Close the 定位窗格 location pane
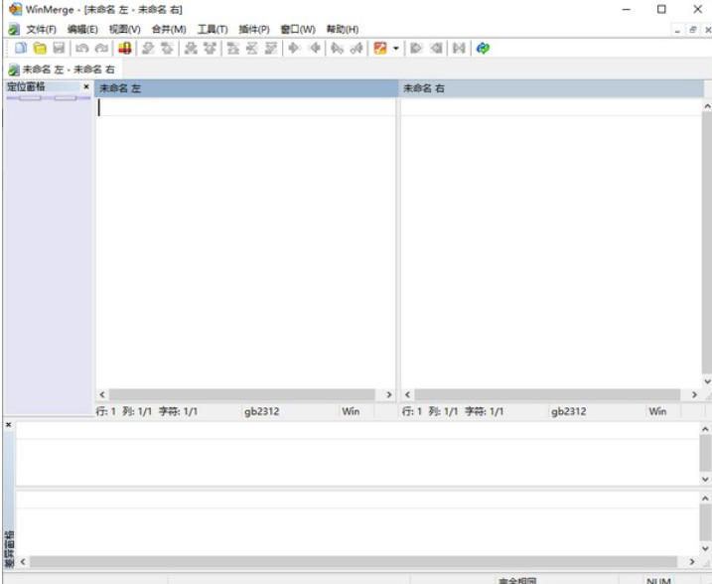 click(x=86, y=87)
